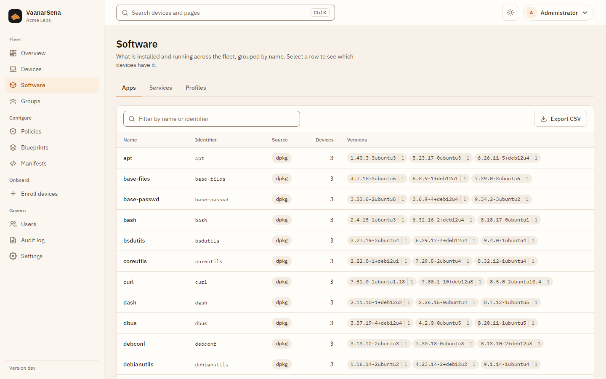
Task: Switch to the Services tab
Action: [x=161, y=88]
